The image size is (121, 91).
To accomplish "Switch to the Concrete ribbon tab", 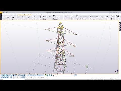I will tap(11, 14).
